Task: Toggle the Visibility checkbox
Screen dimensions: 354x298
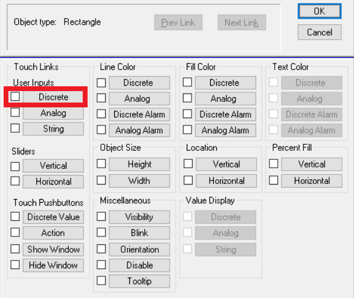Action: click(x=101, y=217)
